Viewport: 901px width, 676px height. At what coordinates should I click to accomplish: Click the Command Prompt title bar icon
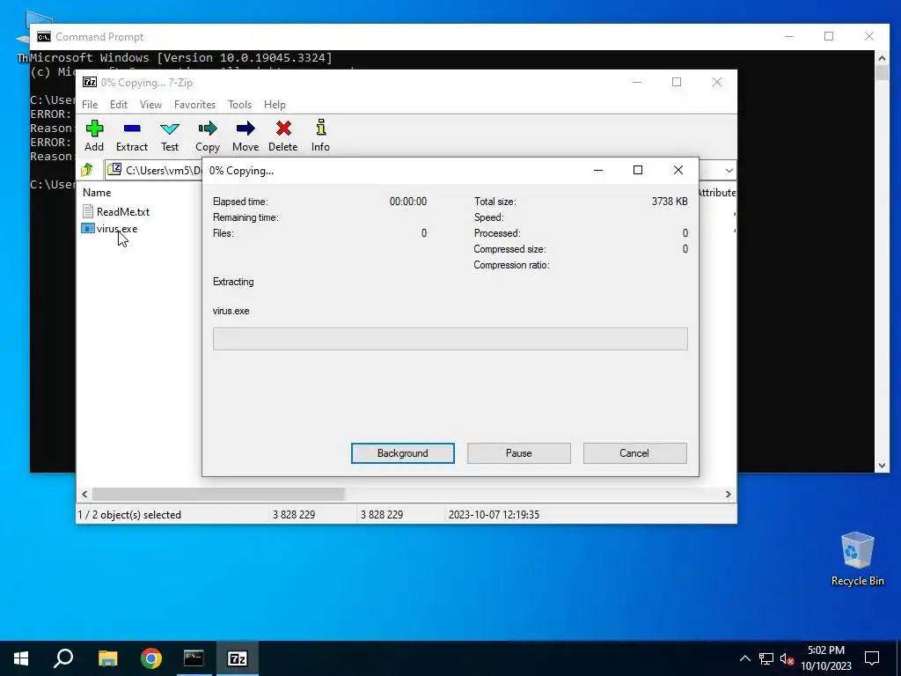click(44, 37)
